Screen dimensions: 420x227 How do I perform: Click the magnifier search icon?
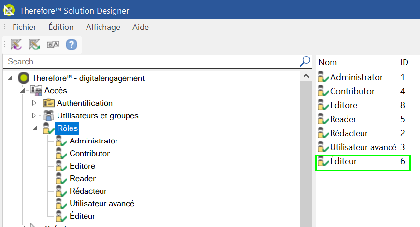305,61
